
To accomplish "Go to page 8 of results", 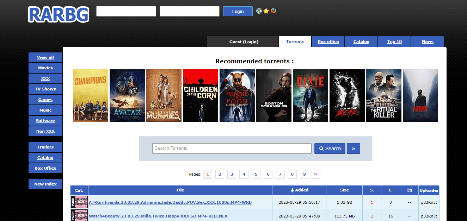I will 292,174.
